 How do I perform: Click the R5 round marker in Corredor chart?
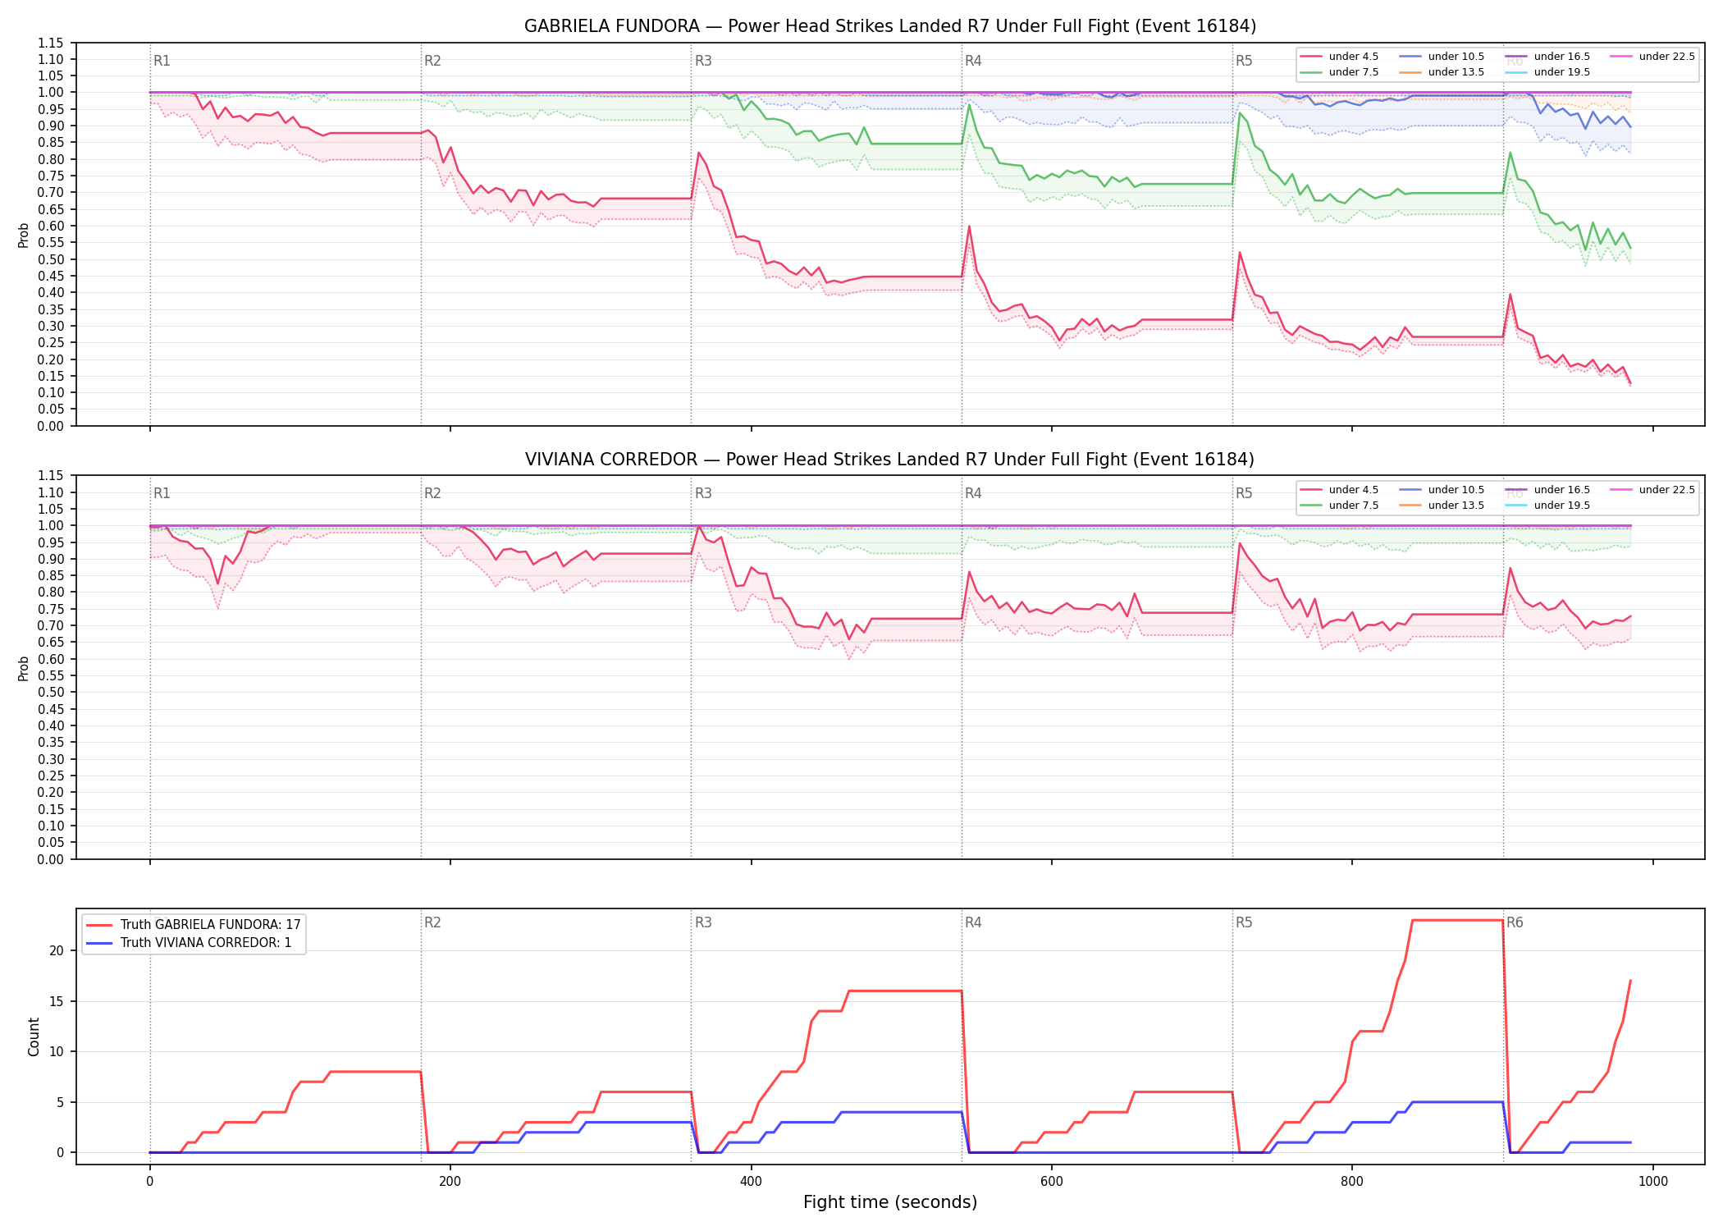point(1244,493)
